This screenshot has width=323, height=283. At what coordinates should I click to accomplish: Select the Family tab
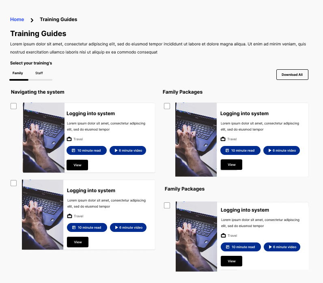18,73
